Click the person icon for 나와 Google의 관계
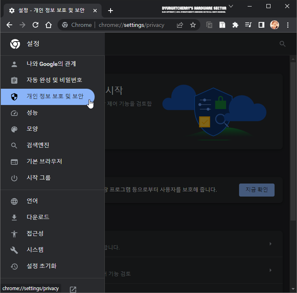 coord(14,64)
